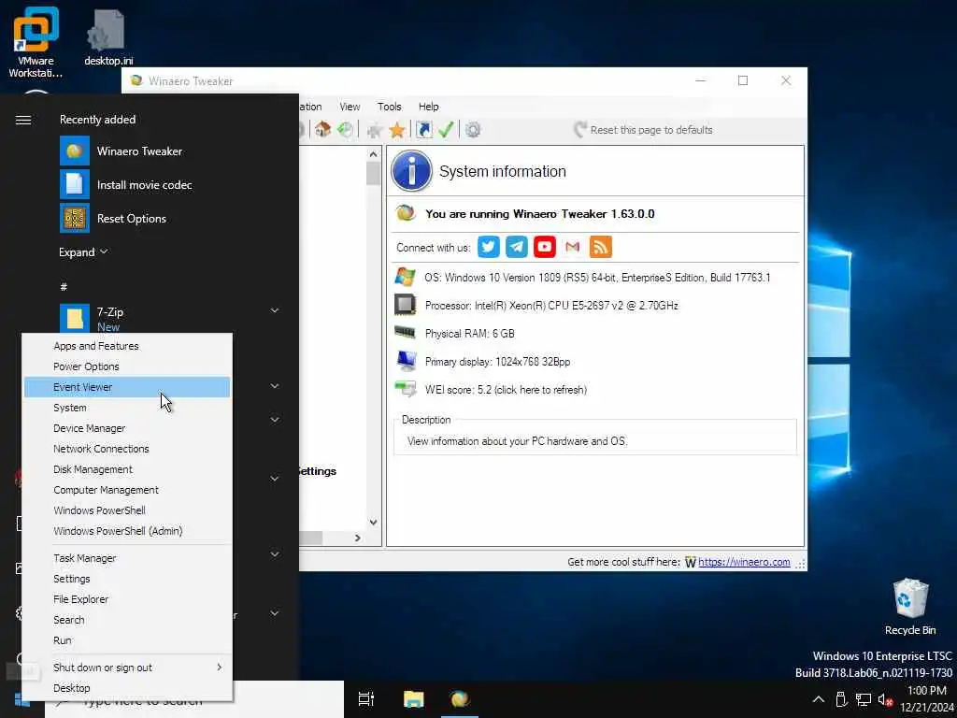Click Reset this page to defaults
957x718 pixels.
coord(643,129)
